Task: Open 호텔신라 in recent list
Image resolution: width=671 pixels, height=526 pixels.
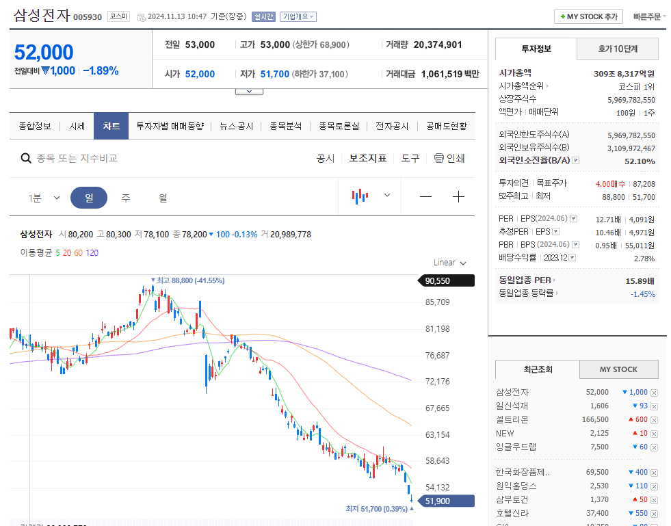Action: [x=512, y=514]
